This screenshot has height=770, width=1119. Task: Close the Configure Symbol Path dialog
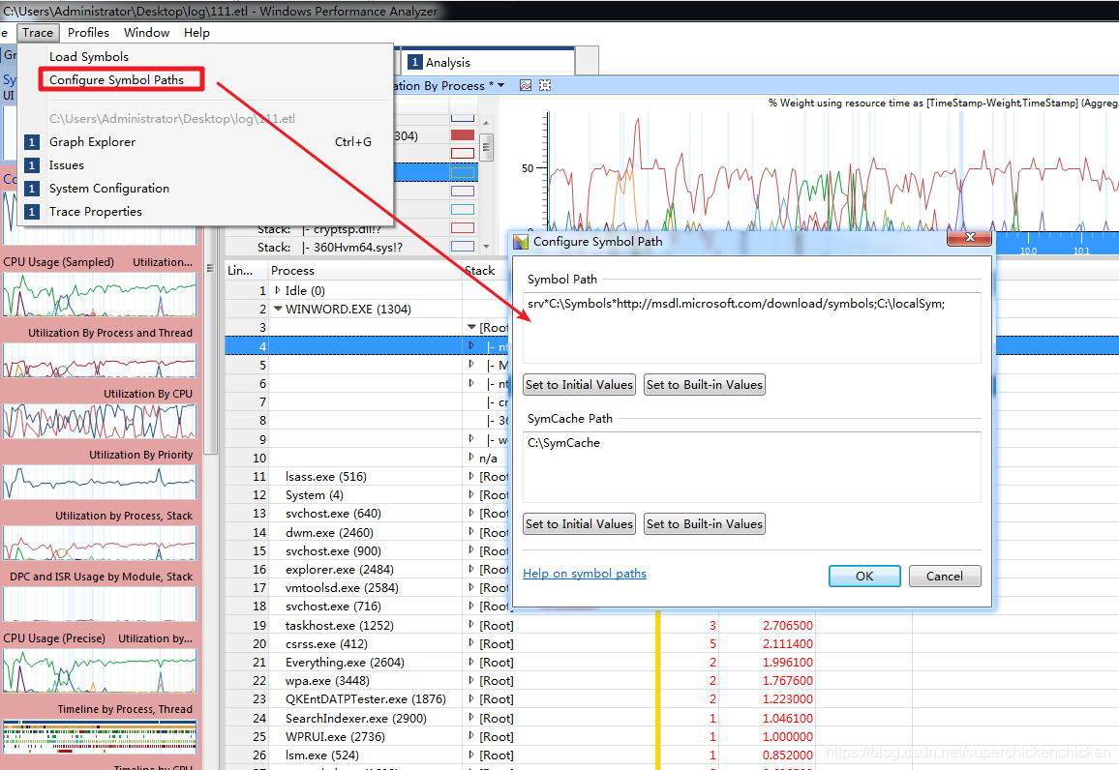pyautogui.click(x=969, y=237)
